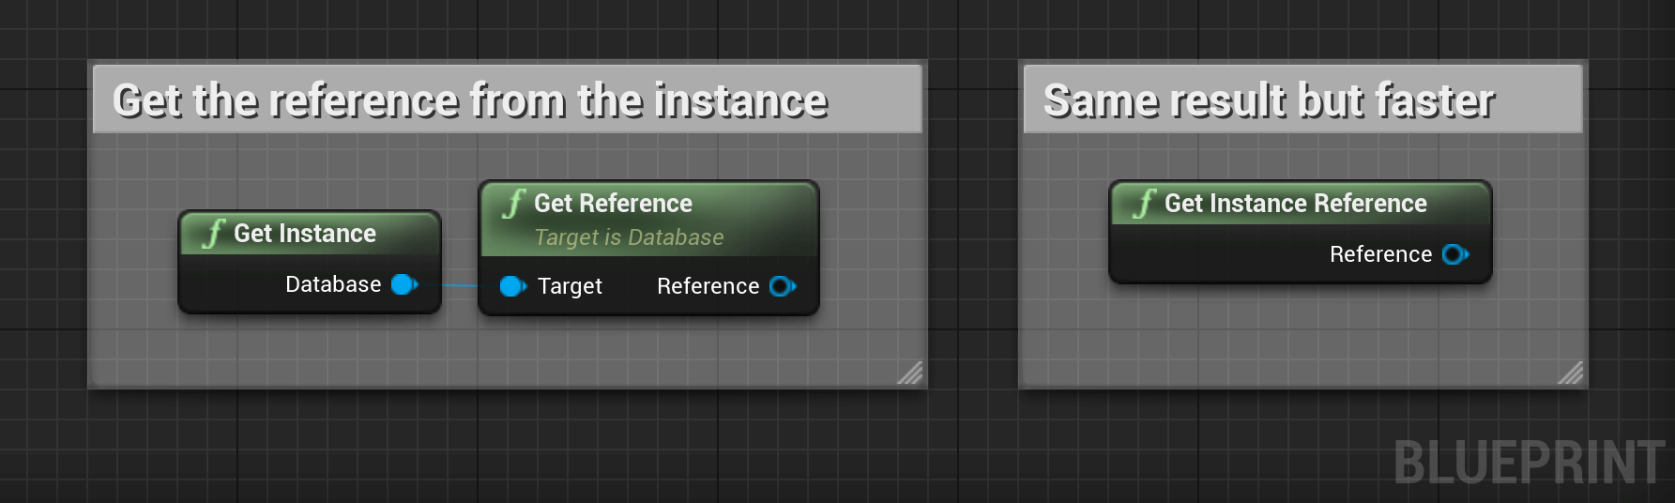Click the function icon on Get Reference node
The width and height of the screenshot is (1675, 503).
point(513,203)
